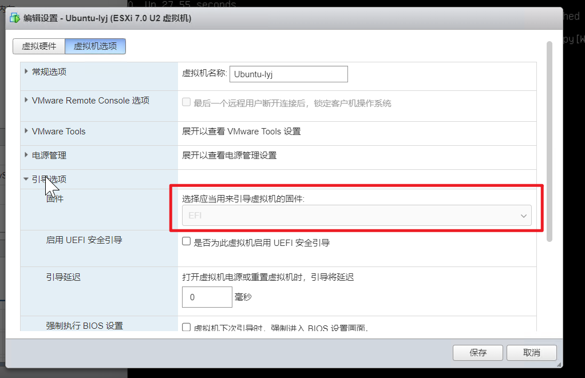Click the 保存 button

(477, 352)
